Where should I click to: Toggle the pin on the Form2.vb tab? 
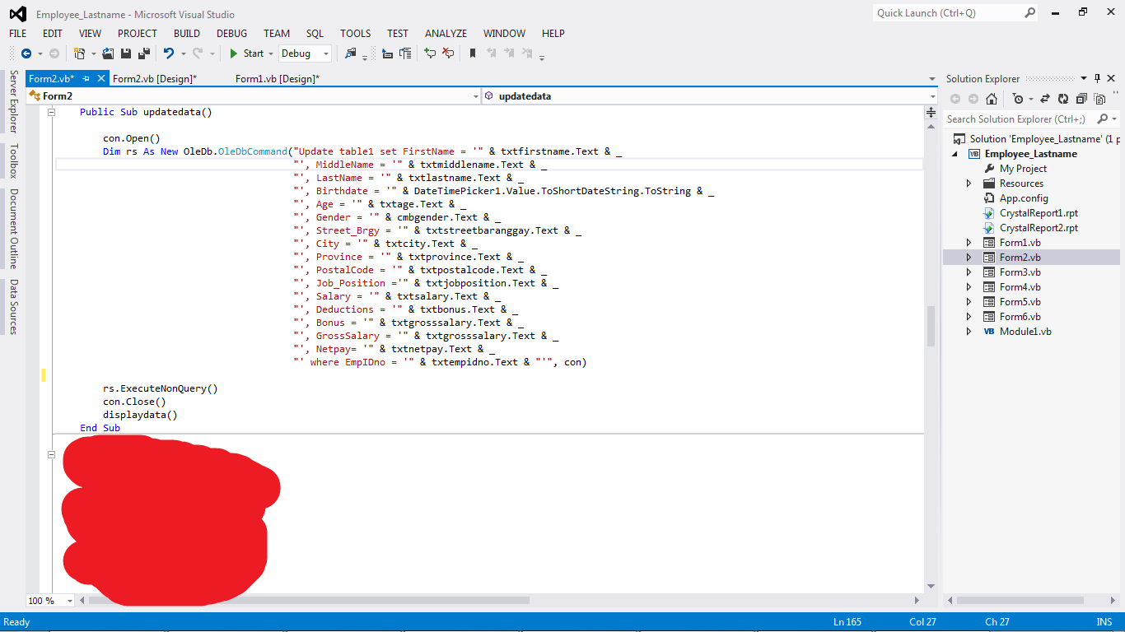86,78
